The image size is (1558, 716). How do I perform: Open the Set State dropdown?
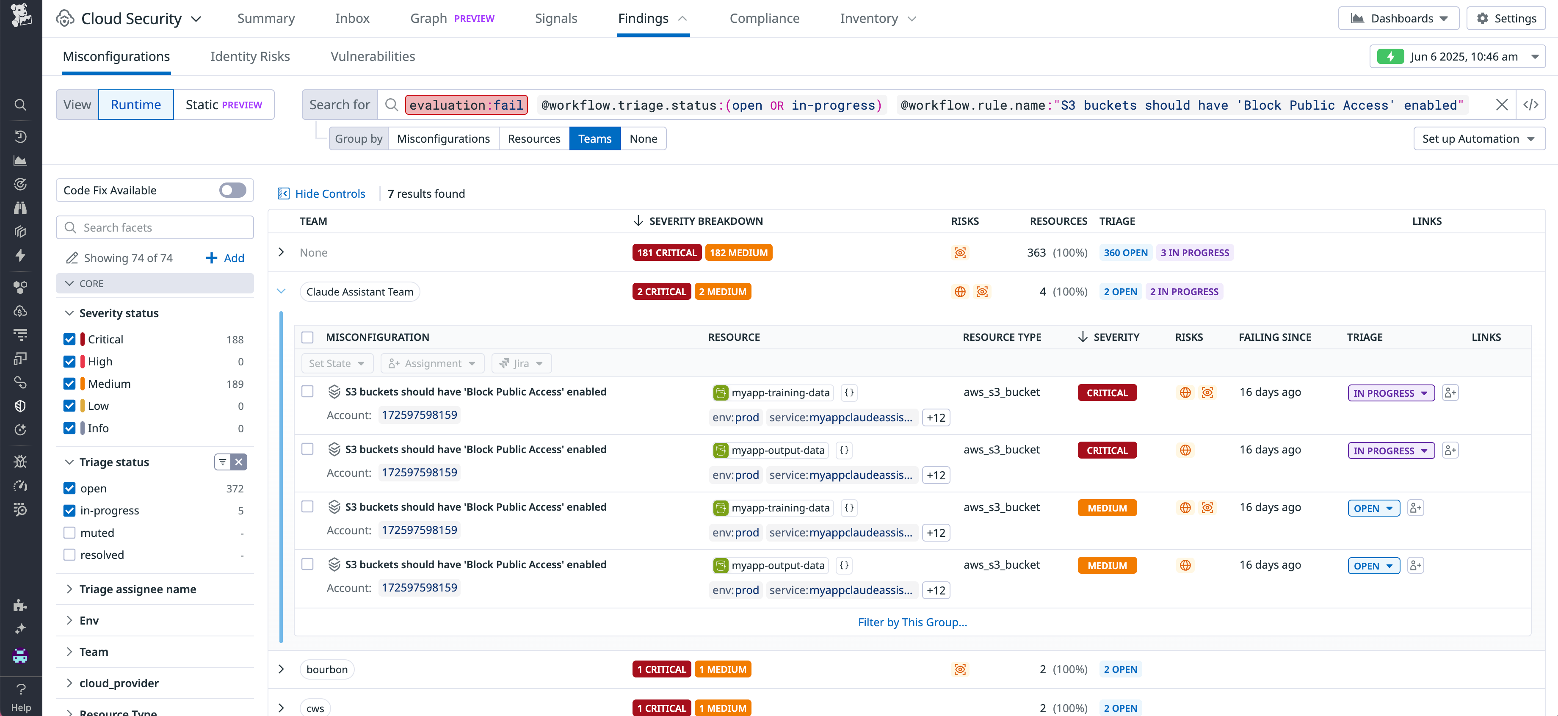337,363
